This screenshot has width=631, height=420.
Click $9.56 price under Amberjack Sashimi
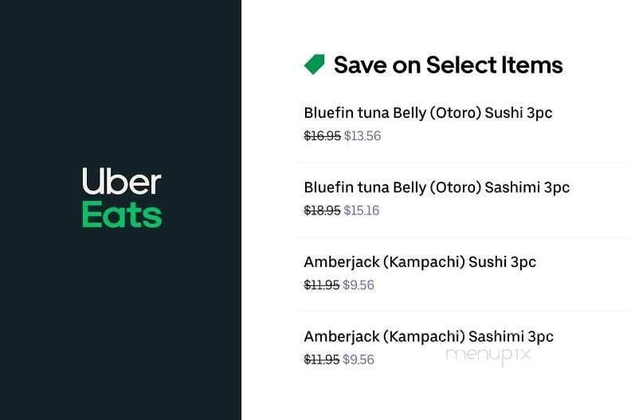point(359,359)
